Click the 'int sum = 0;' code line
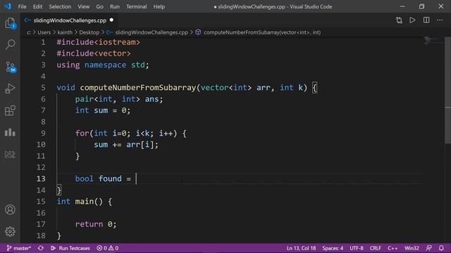Viewport: 451px width, 253px height. pos(103,110)
